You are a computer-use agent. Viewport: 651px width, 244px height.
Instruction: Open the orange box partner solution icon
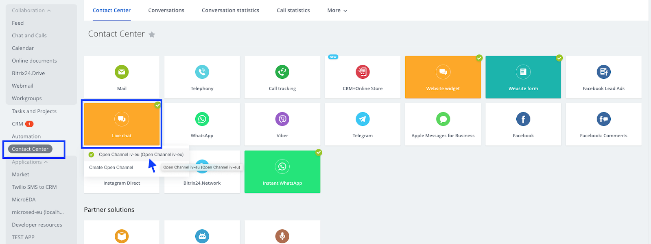[x=122, y=236]
